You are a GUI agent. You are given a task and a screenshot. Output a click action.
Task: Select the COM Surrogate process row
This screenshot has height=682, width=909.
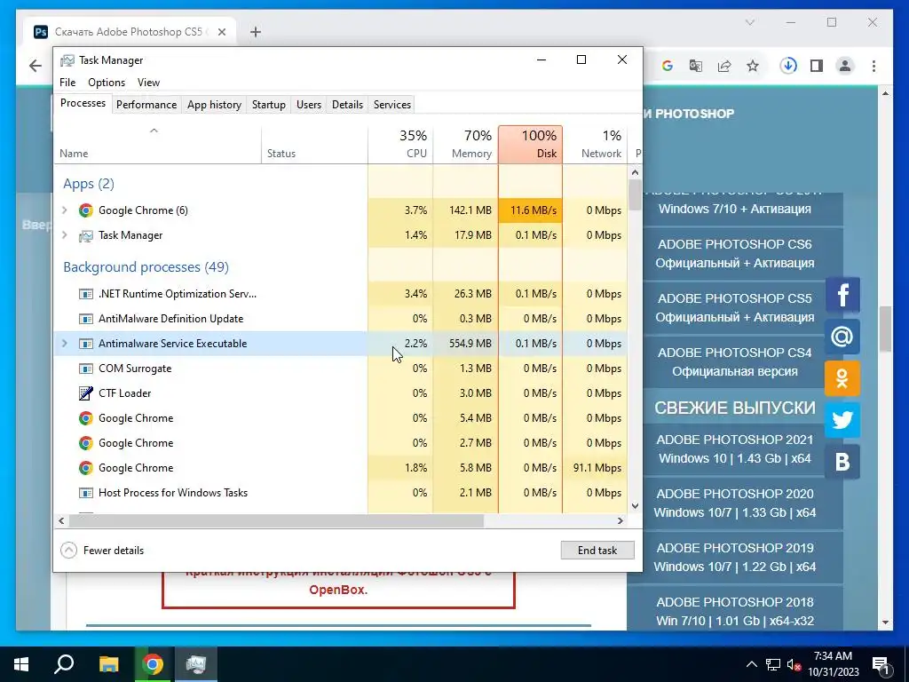click(x=341, y=369)
